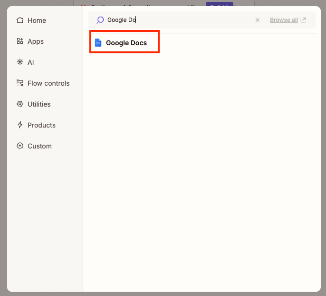Click the Utilities gear icon

[x=20, y=104]
